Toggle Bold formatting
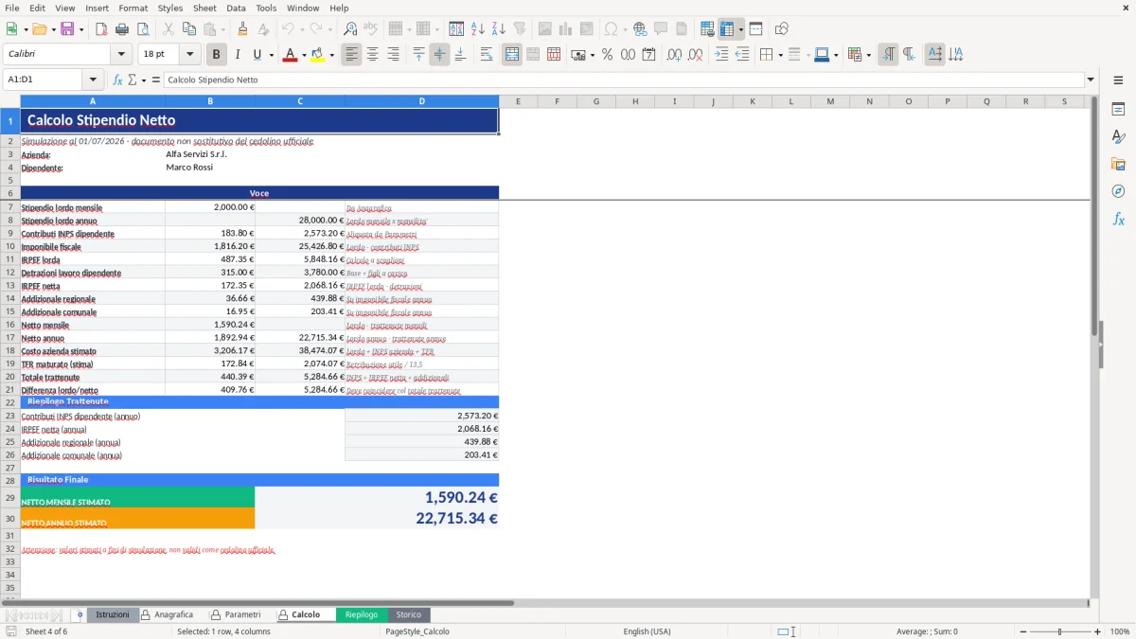1136x639 pixels. pyautogui.click(x=217, y=55)
